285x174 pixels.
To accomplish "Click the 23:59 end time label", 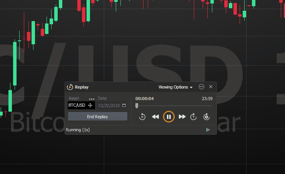I will pos(207,99).
